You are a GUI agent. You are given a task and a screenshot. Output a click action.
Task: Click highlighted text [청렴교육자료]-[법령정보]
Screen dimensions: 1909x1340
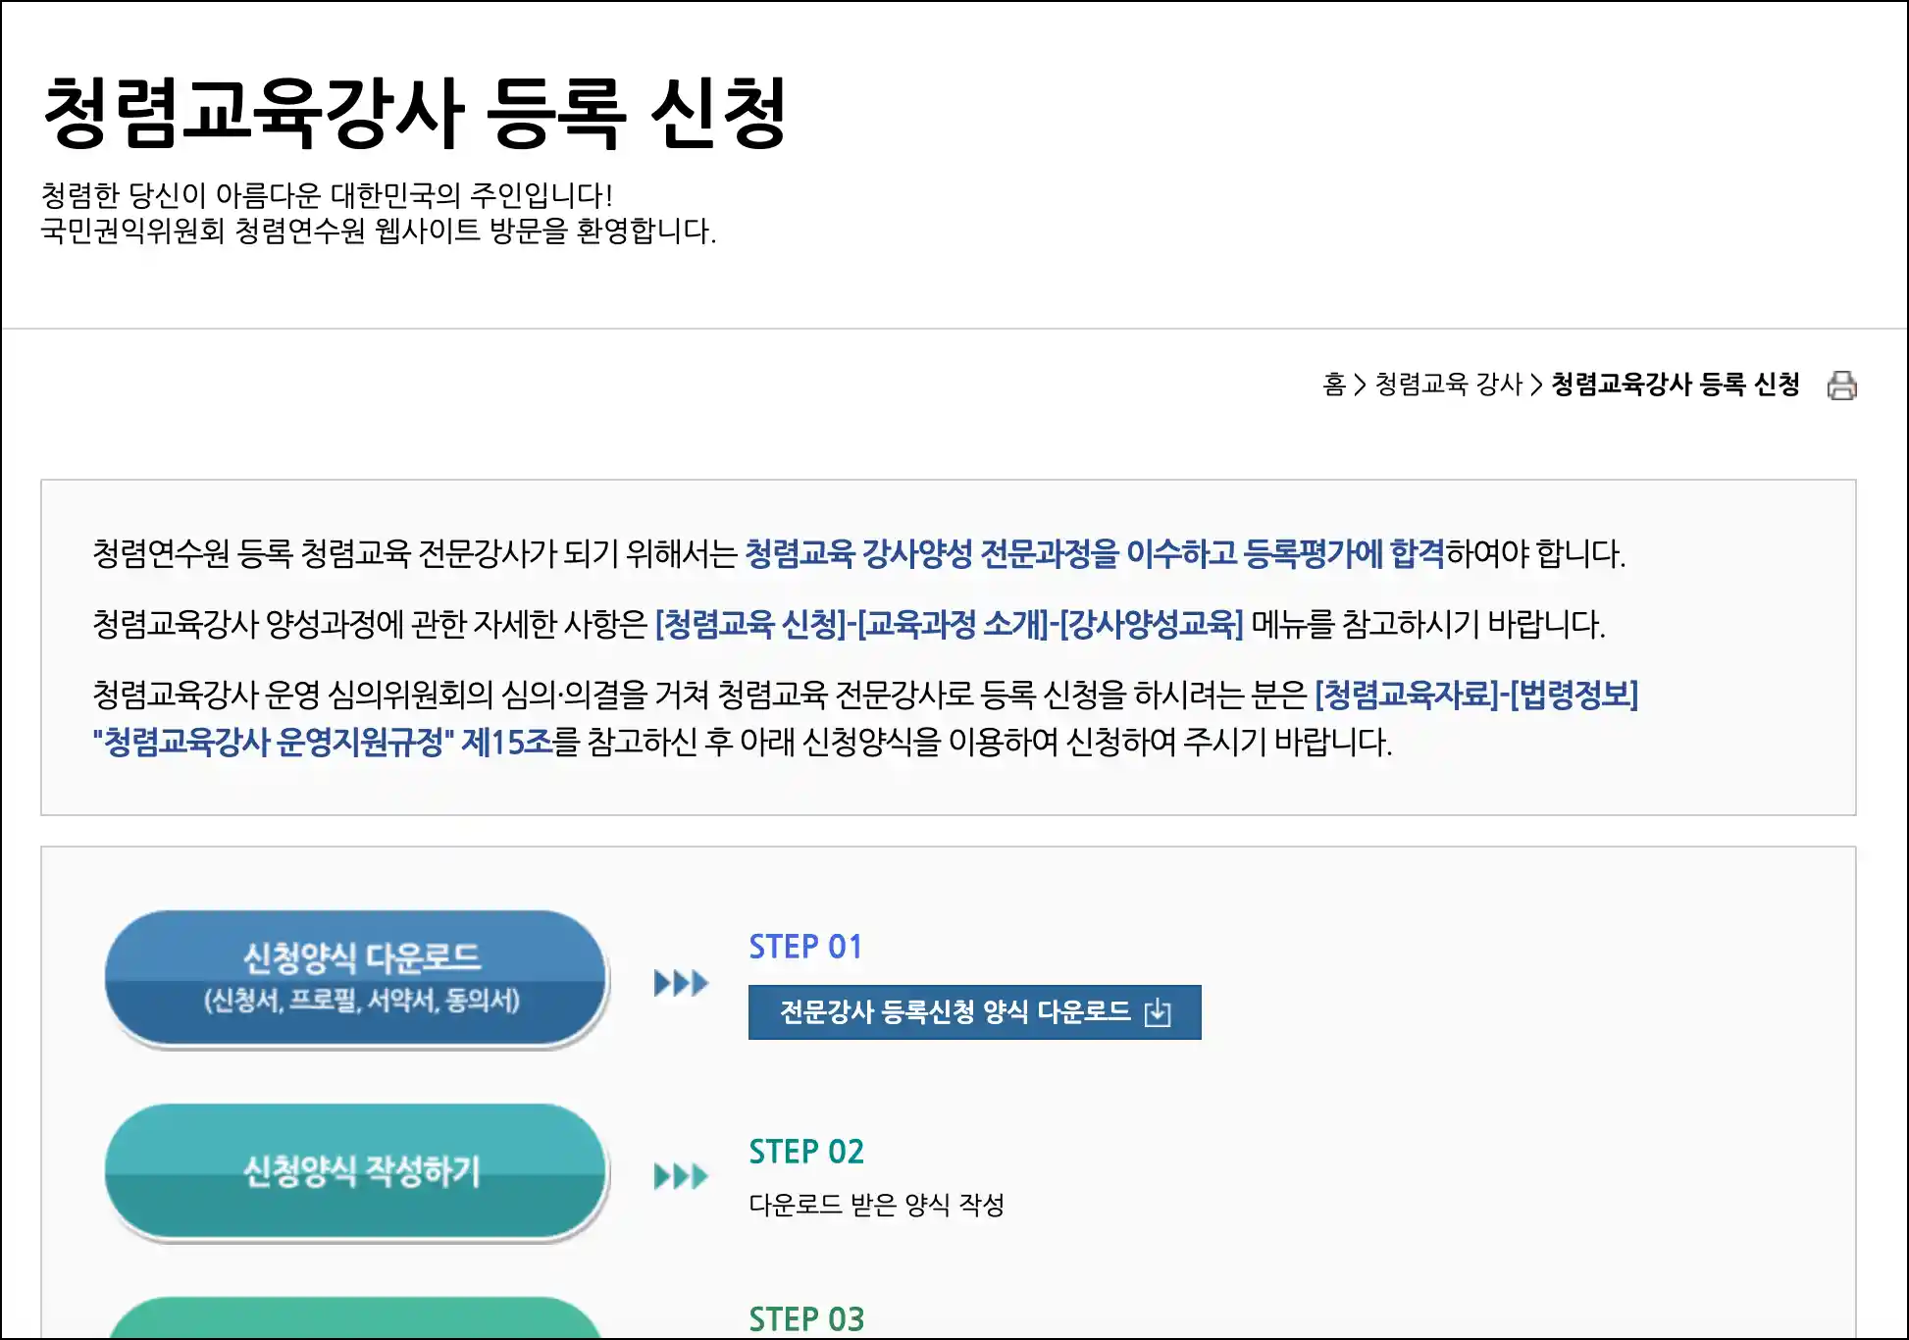pos(1476,695)
